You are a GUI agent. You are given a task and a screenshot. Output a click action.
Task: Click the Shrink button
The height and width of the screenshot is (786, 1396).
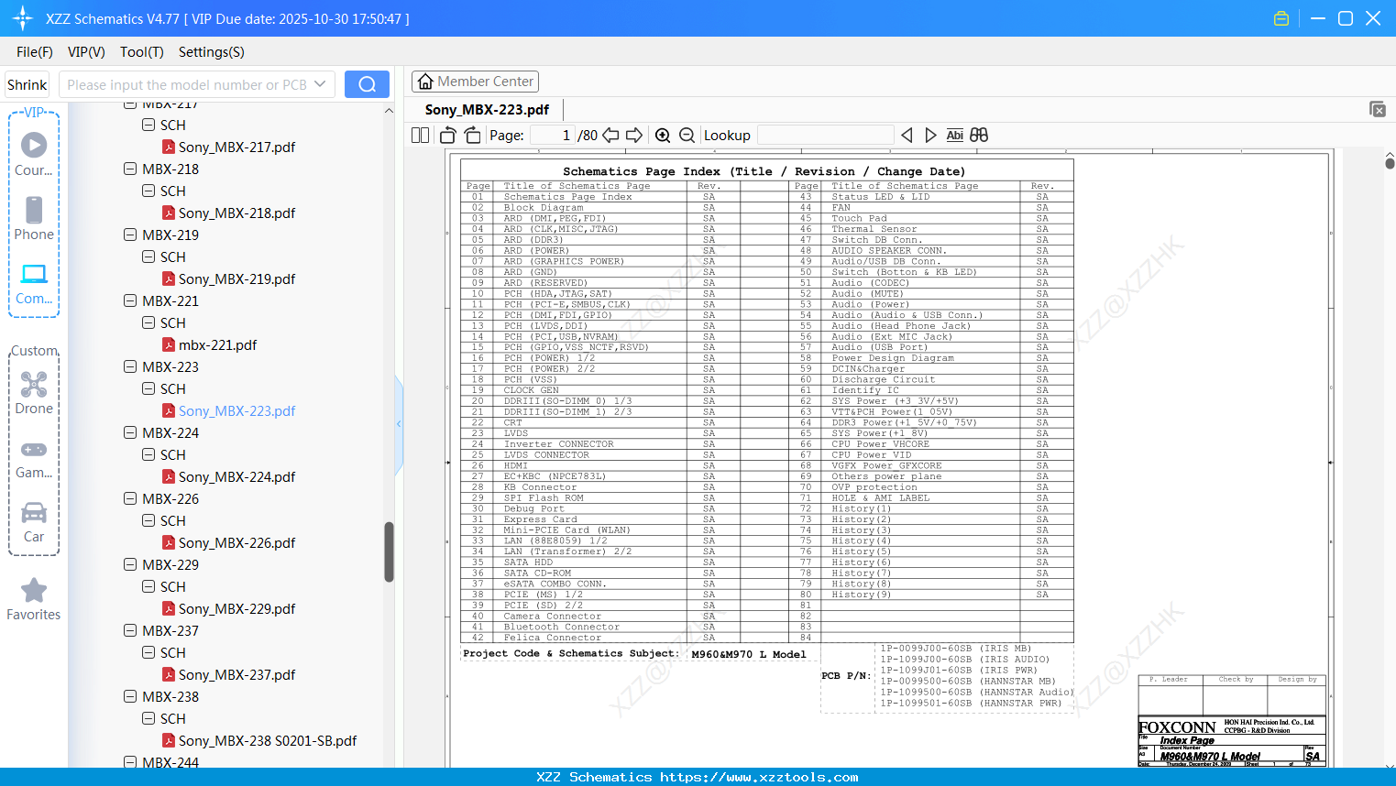point(27,84)
